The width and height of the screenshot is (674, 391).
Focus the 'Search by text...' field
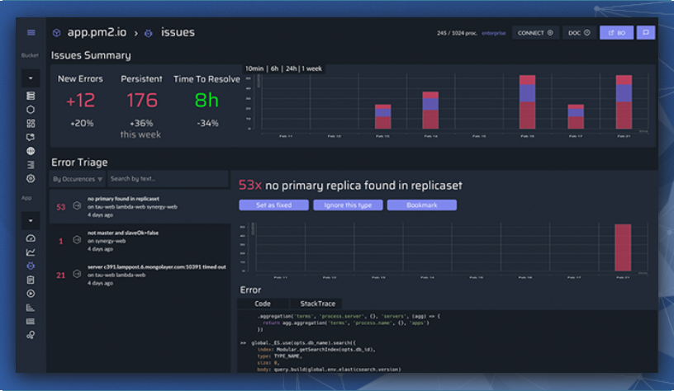tap(168, 179)
